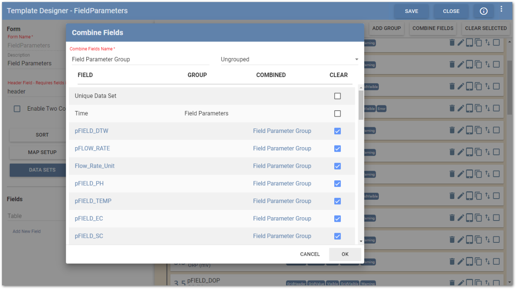Viewport: 516px width, 289px height.
Task: Click the main panel scrollbar thumb
Action: [510, 87]
